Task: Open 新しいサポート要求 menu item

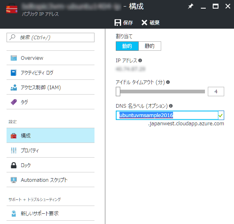Action: point(50,213)
